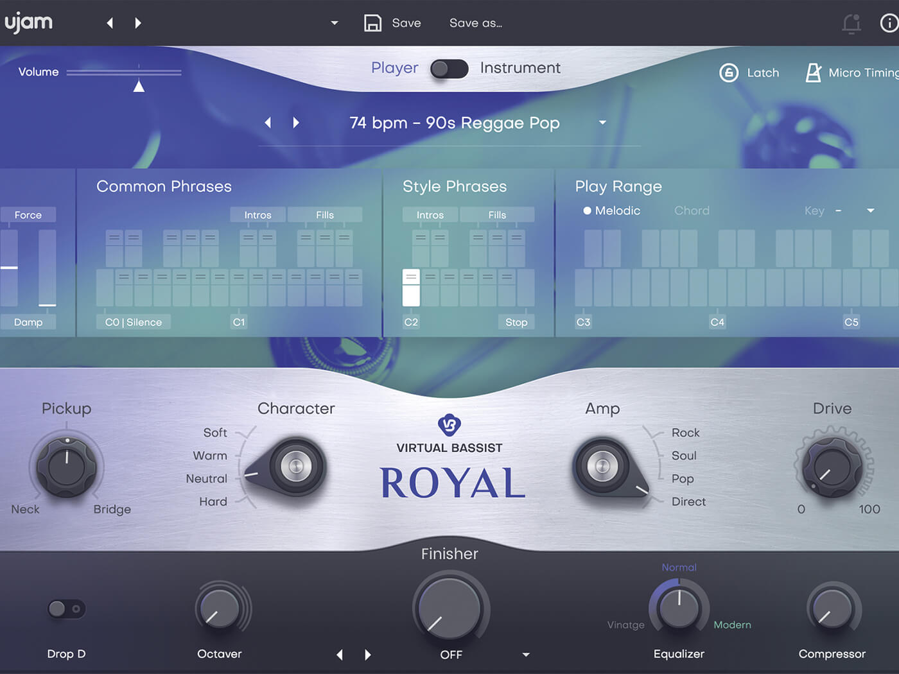Set Character to Hard
899x674 pixels.
pos(213,502)
